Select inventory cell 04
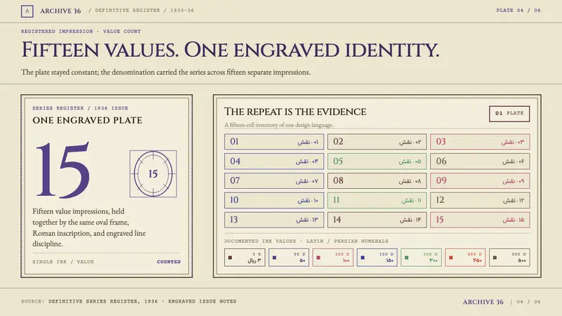The width and height of the screenshot is (562, 316). tap(274, 162)
